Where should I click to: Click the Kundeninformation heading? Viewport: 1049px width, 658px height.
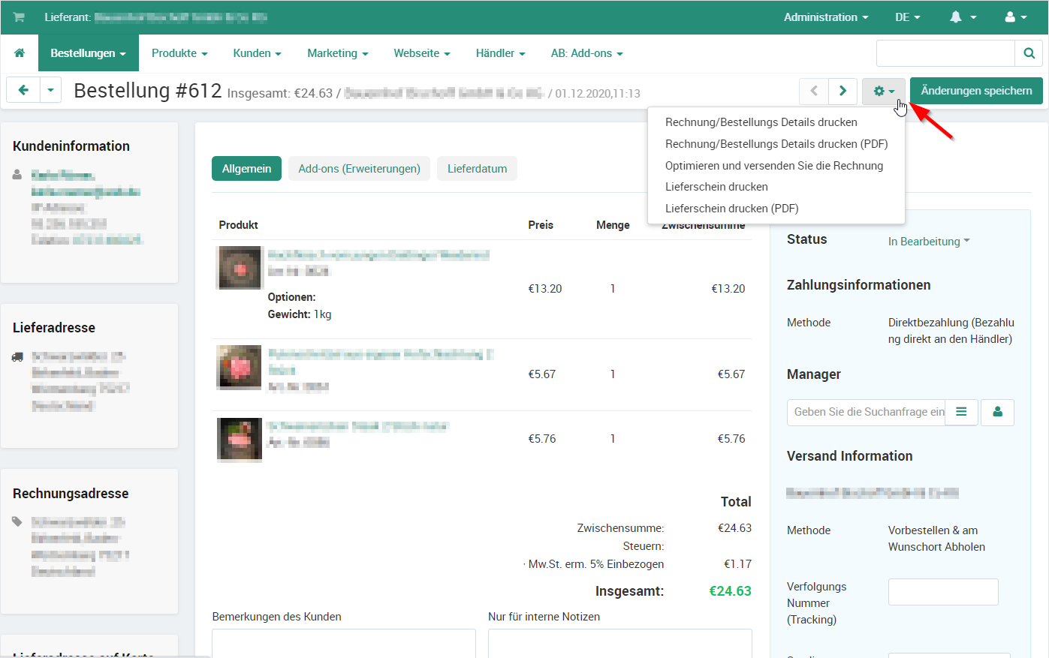[x=71, y=146]
